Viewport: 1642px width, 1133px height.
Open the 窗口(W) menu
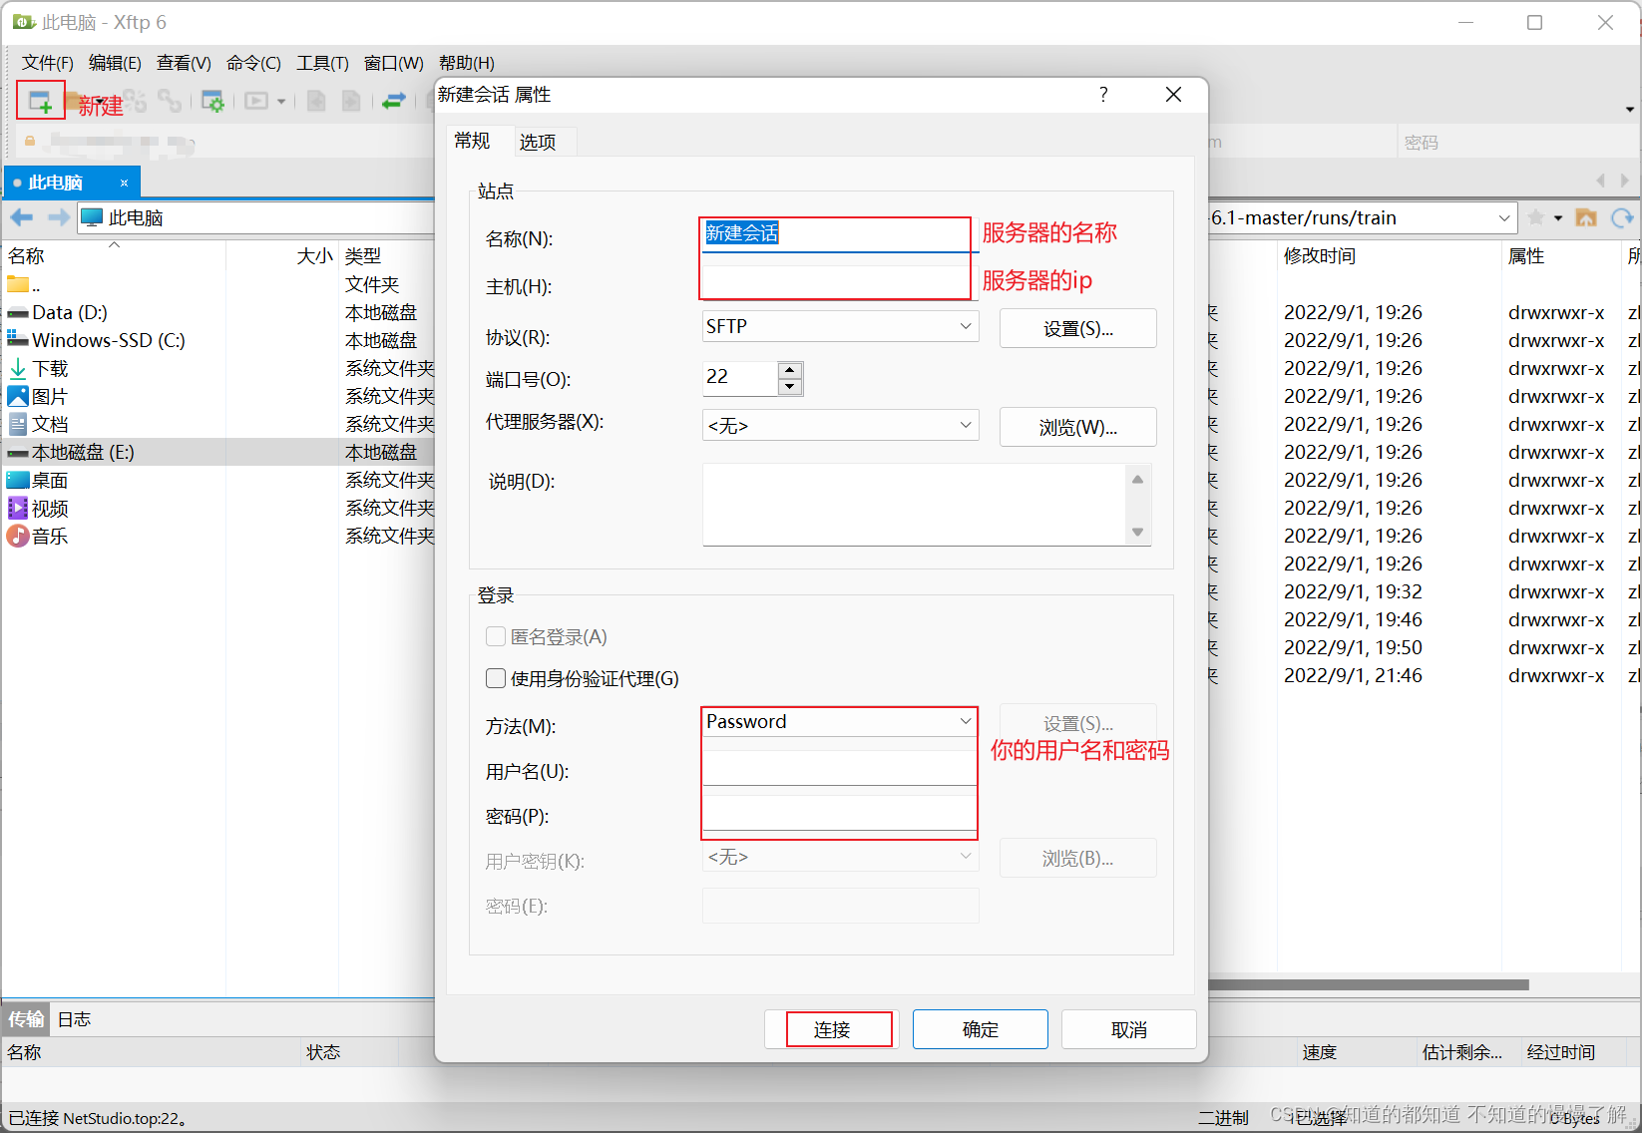pos(393,63)
